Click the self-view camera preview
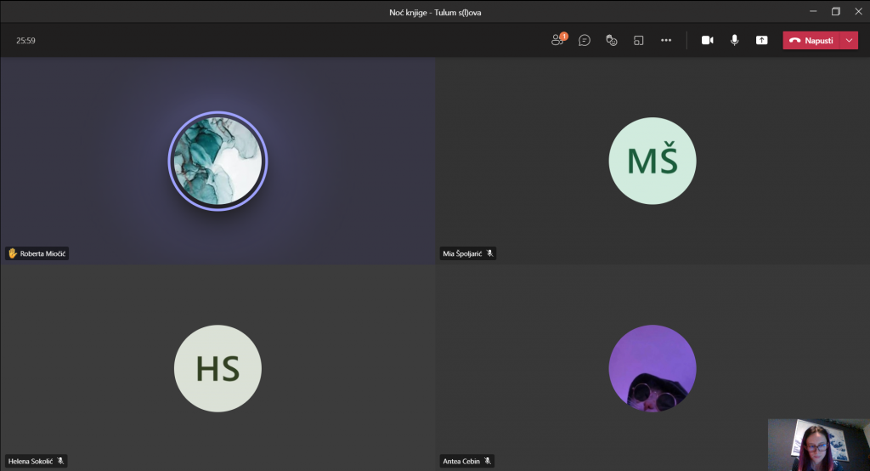The height and width of the screenshot is (471, 870). pos(818,444)
